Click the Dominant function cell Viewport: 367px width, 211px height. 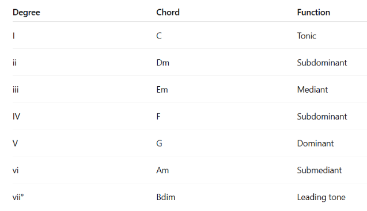click(315, 143)
